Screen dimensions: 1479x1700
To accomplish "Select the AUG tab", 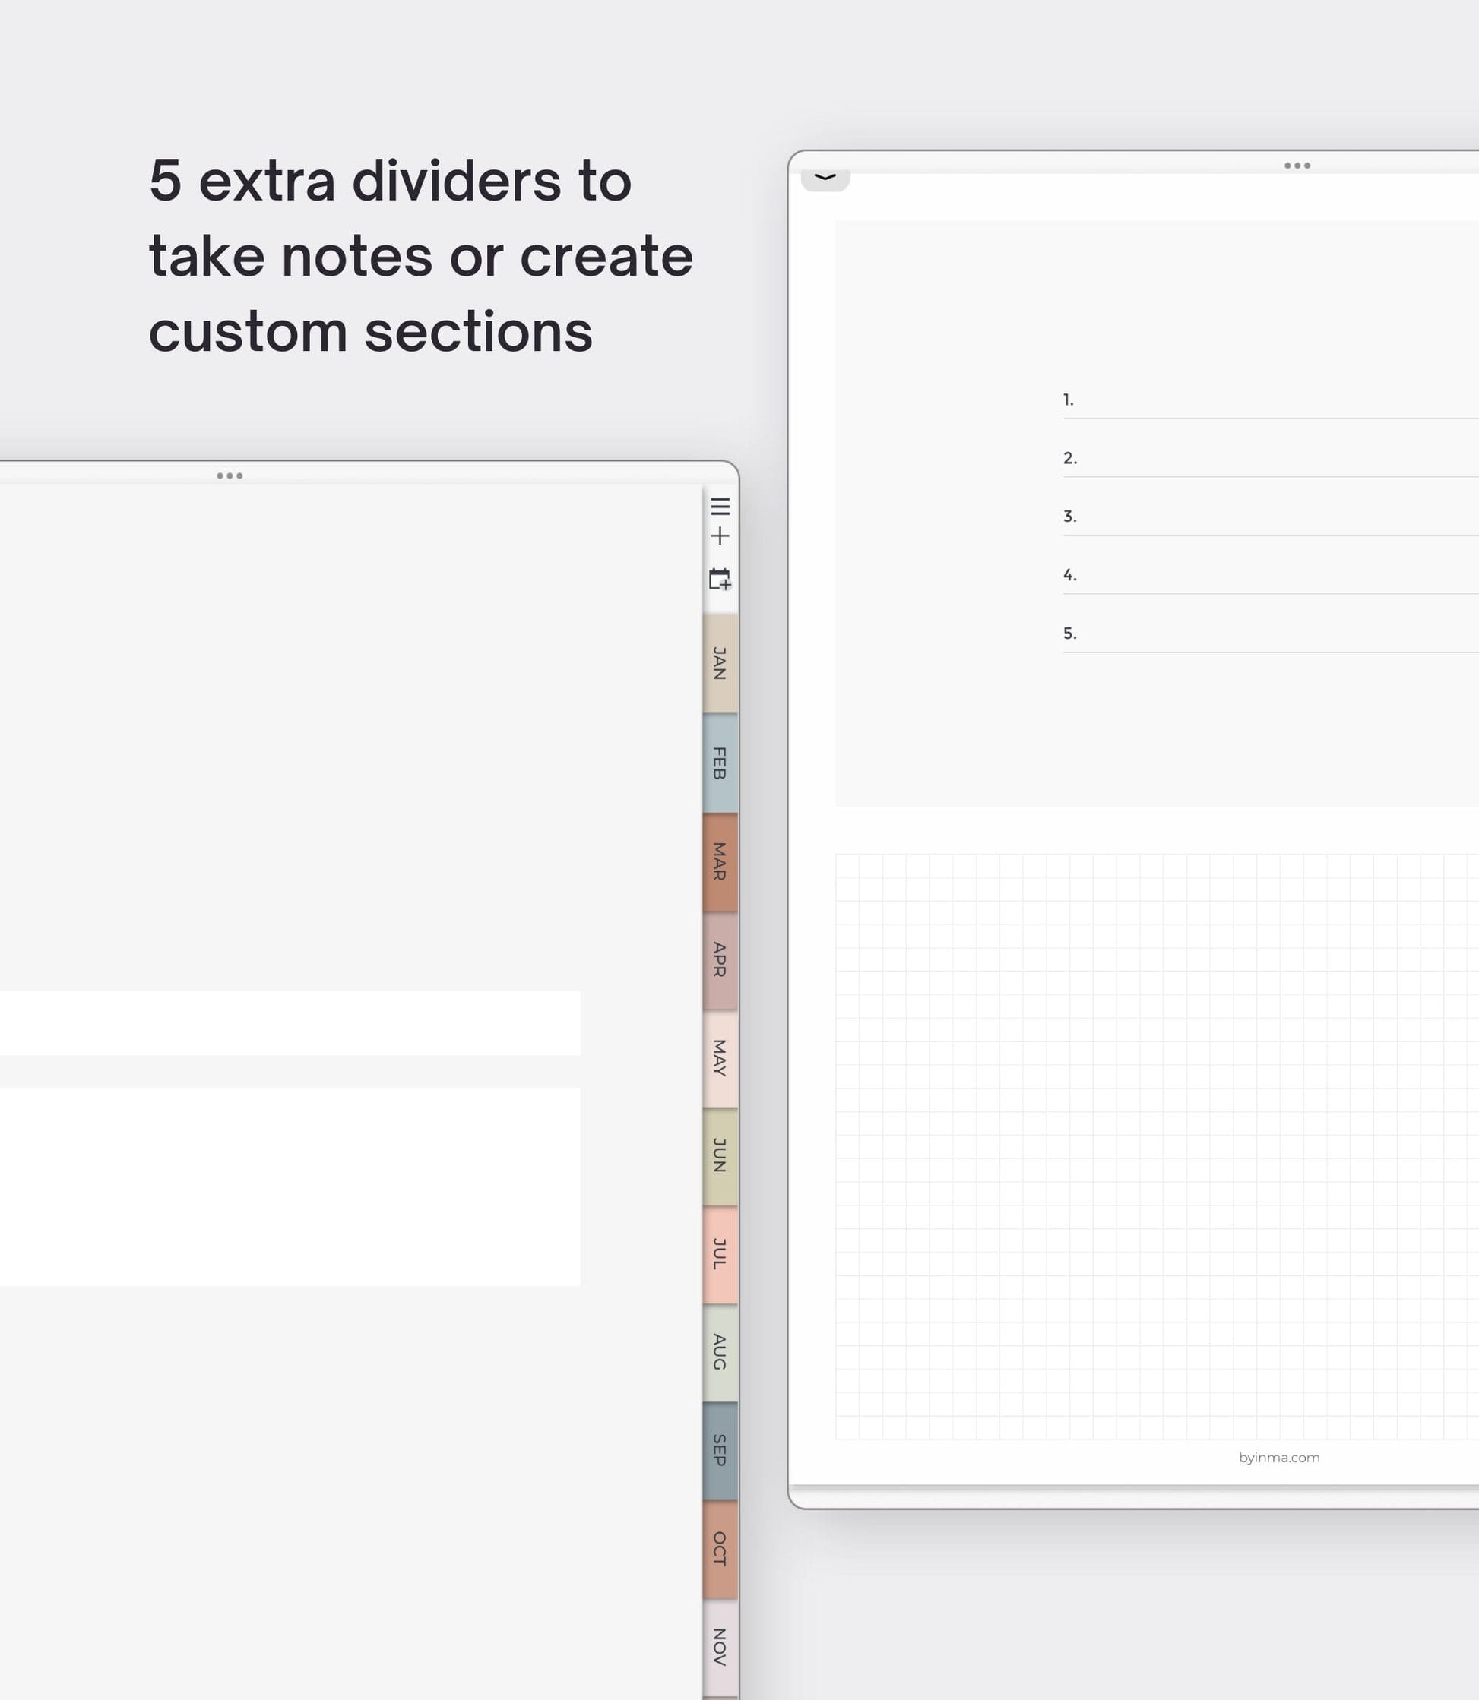I will [720, 1353].
